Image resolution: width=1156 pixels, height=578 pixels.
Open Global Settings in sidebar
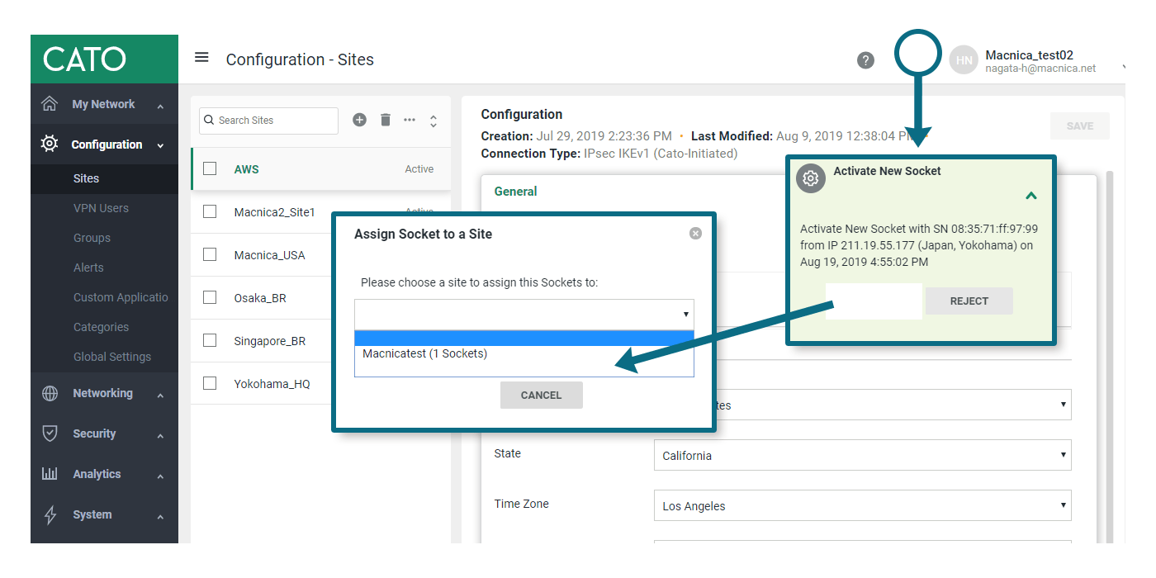point(112,357)
